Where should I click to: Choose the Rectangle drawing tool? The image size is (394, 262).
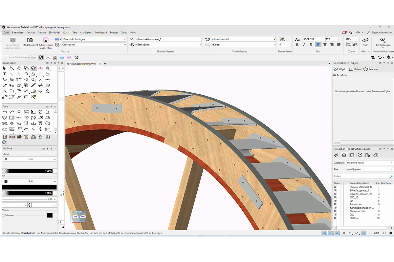pyautogui.click(x=40, y=74)
